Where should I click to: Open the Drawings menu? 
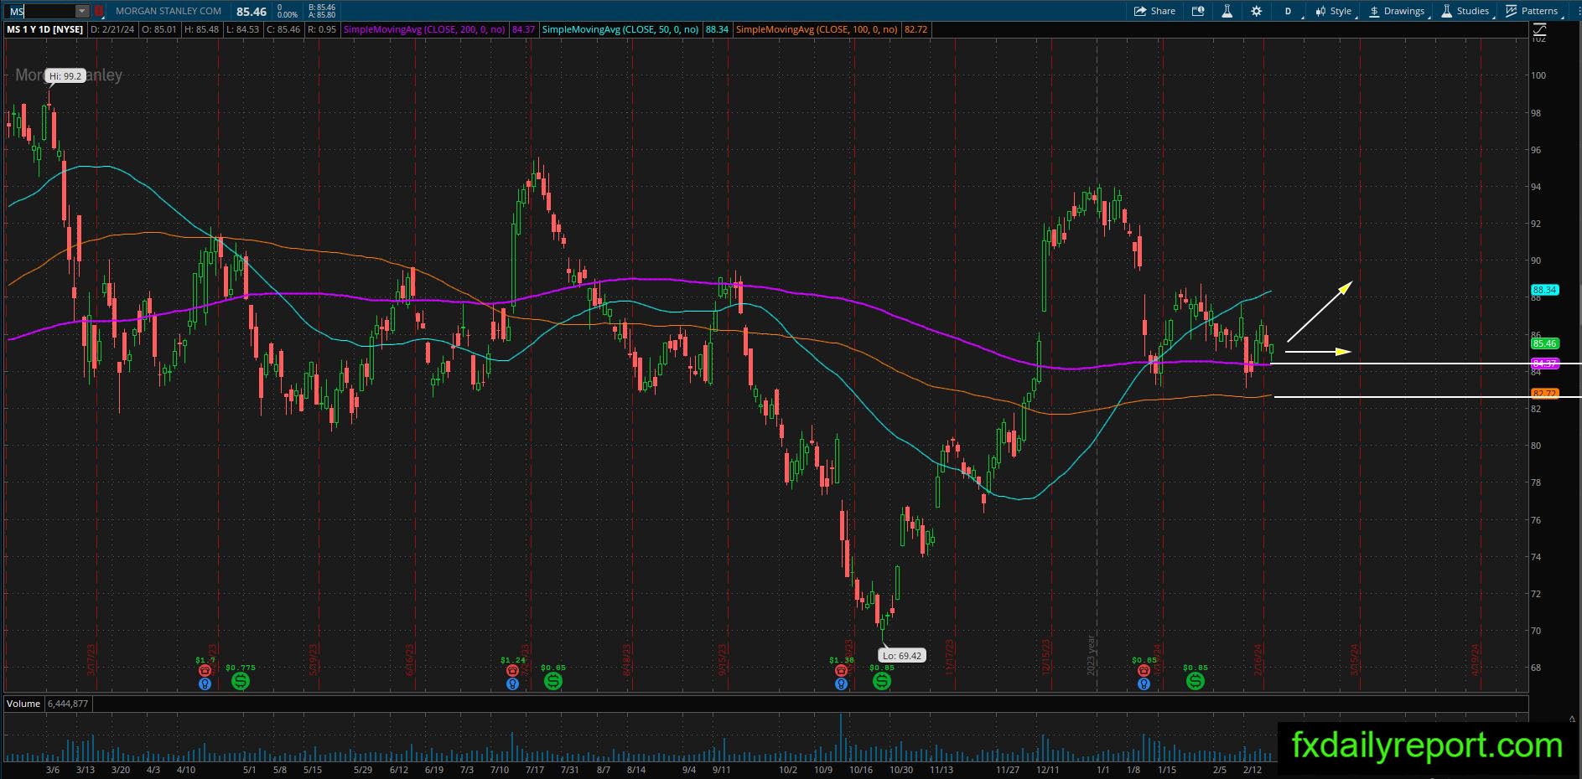coord(1397,11)
